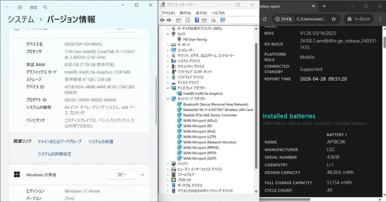This screenshot has width=386, height=202.
Task: Open the 操作(A) menu
Action: (185, 13)
